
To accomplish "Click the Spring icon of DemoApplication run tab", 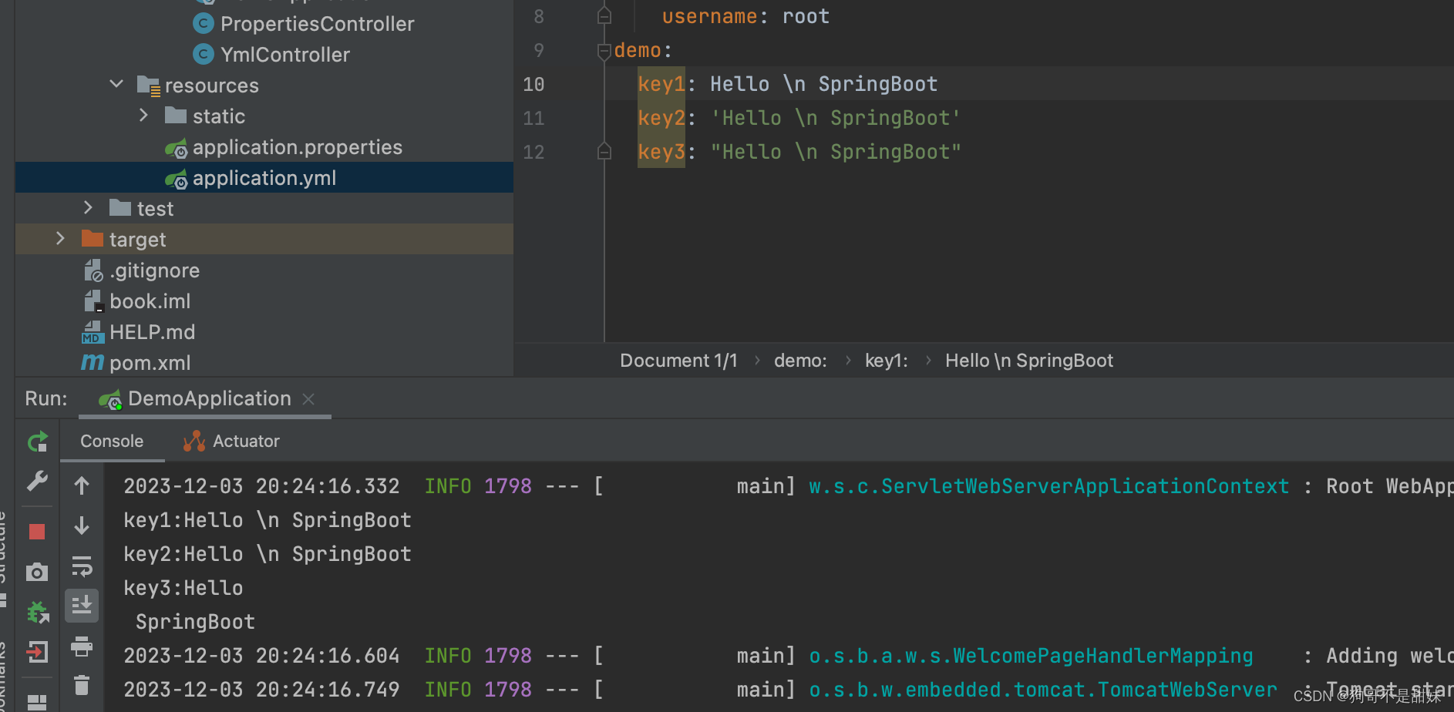I will click(x=110, y=399).
